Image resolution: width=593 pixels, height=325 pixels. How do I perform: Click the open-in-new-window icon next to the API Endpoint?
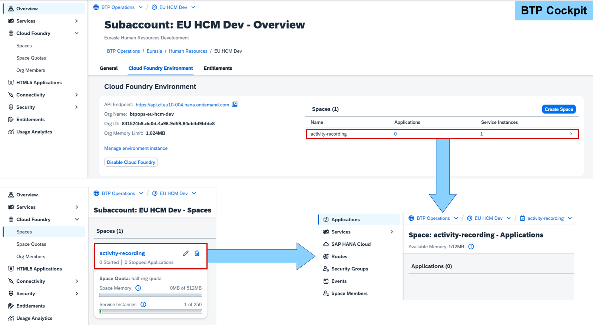[x=235, y=105]
